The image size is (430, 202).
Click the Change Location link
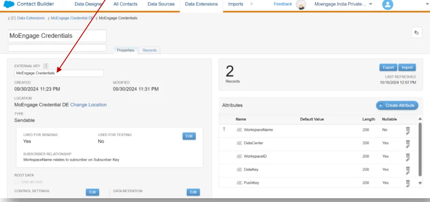tap(89, 105)
